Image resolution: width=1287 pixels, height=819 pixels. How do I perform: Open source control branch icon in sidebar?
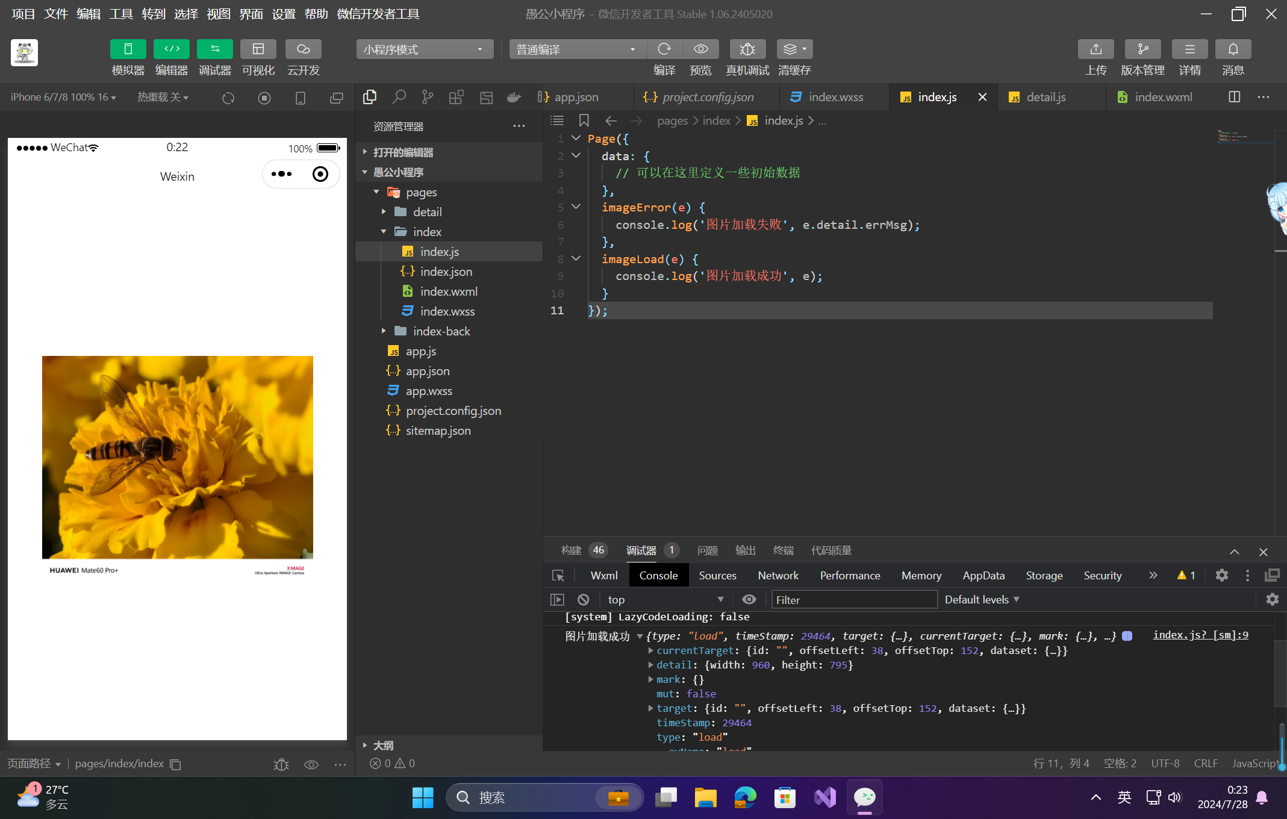[428, 97]
